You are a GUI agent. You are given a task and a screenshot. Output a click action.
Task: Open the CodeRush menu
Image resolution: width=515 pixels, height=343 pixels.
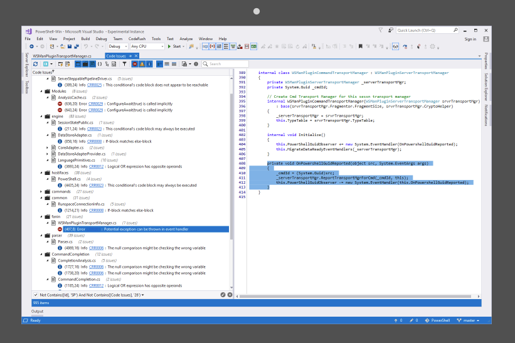point(137,39)
